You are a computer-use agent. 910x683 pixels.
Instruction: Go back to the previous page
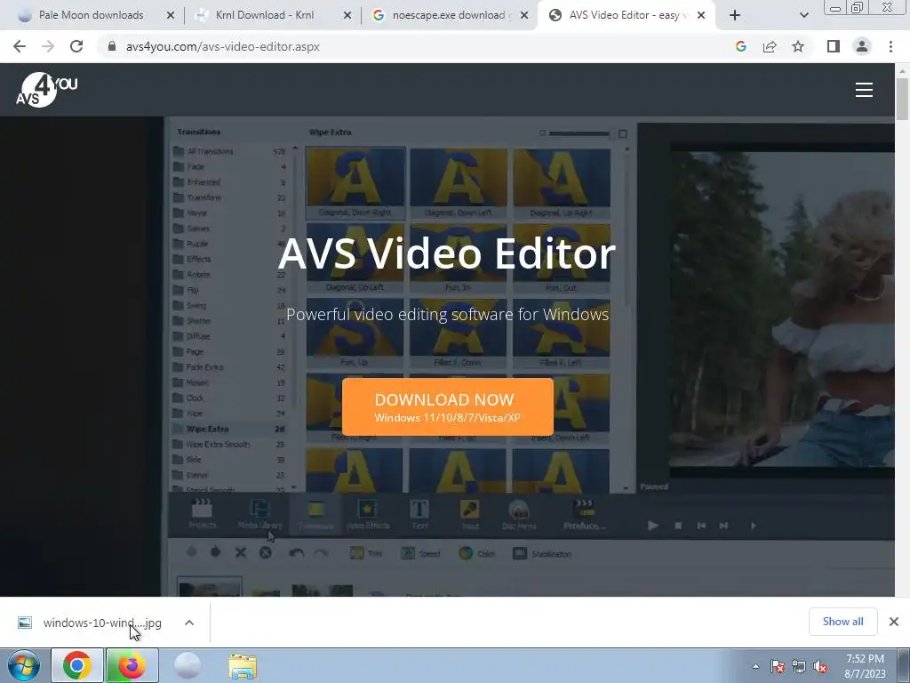point(20,46)
